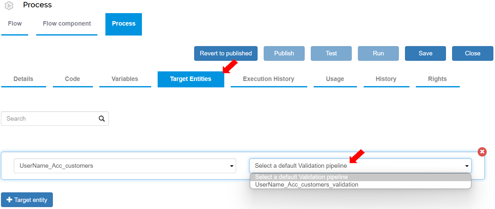The height and width of the screenshot is (209, 495).
Task: Open the Rights tab
Action: tap(437, 79)
